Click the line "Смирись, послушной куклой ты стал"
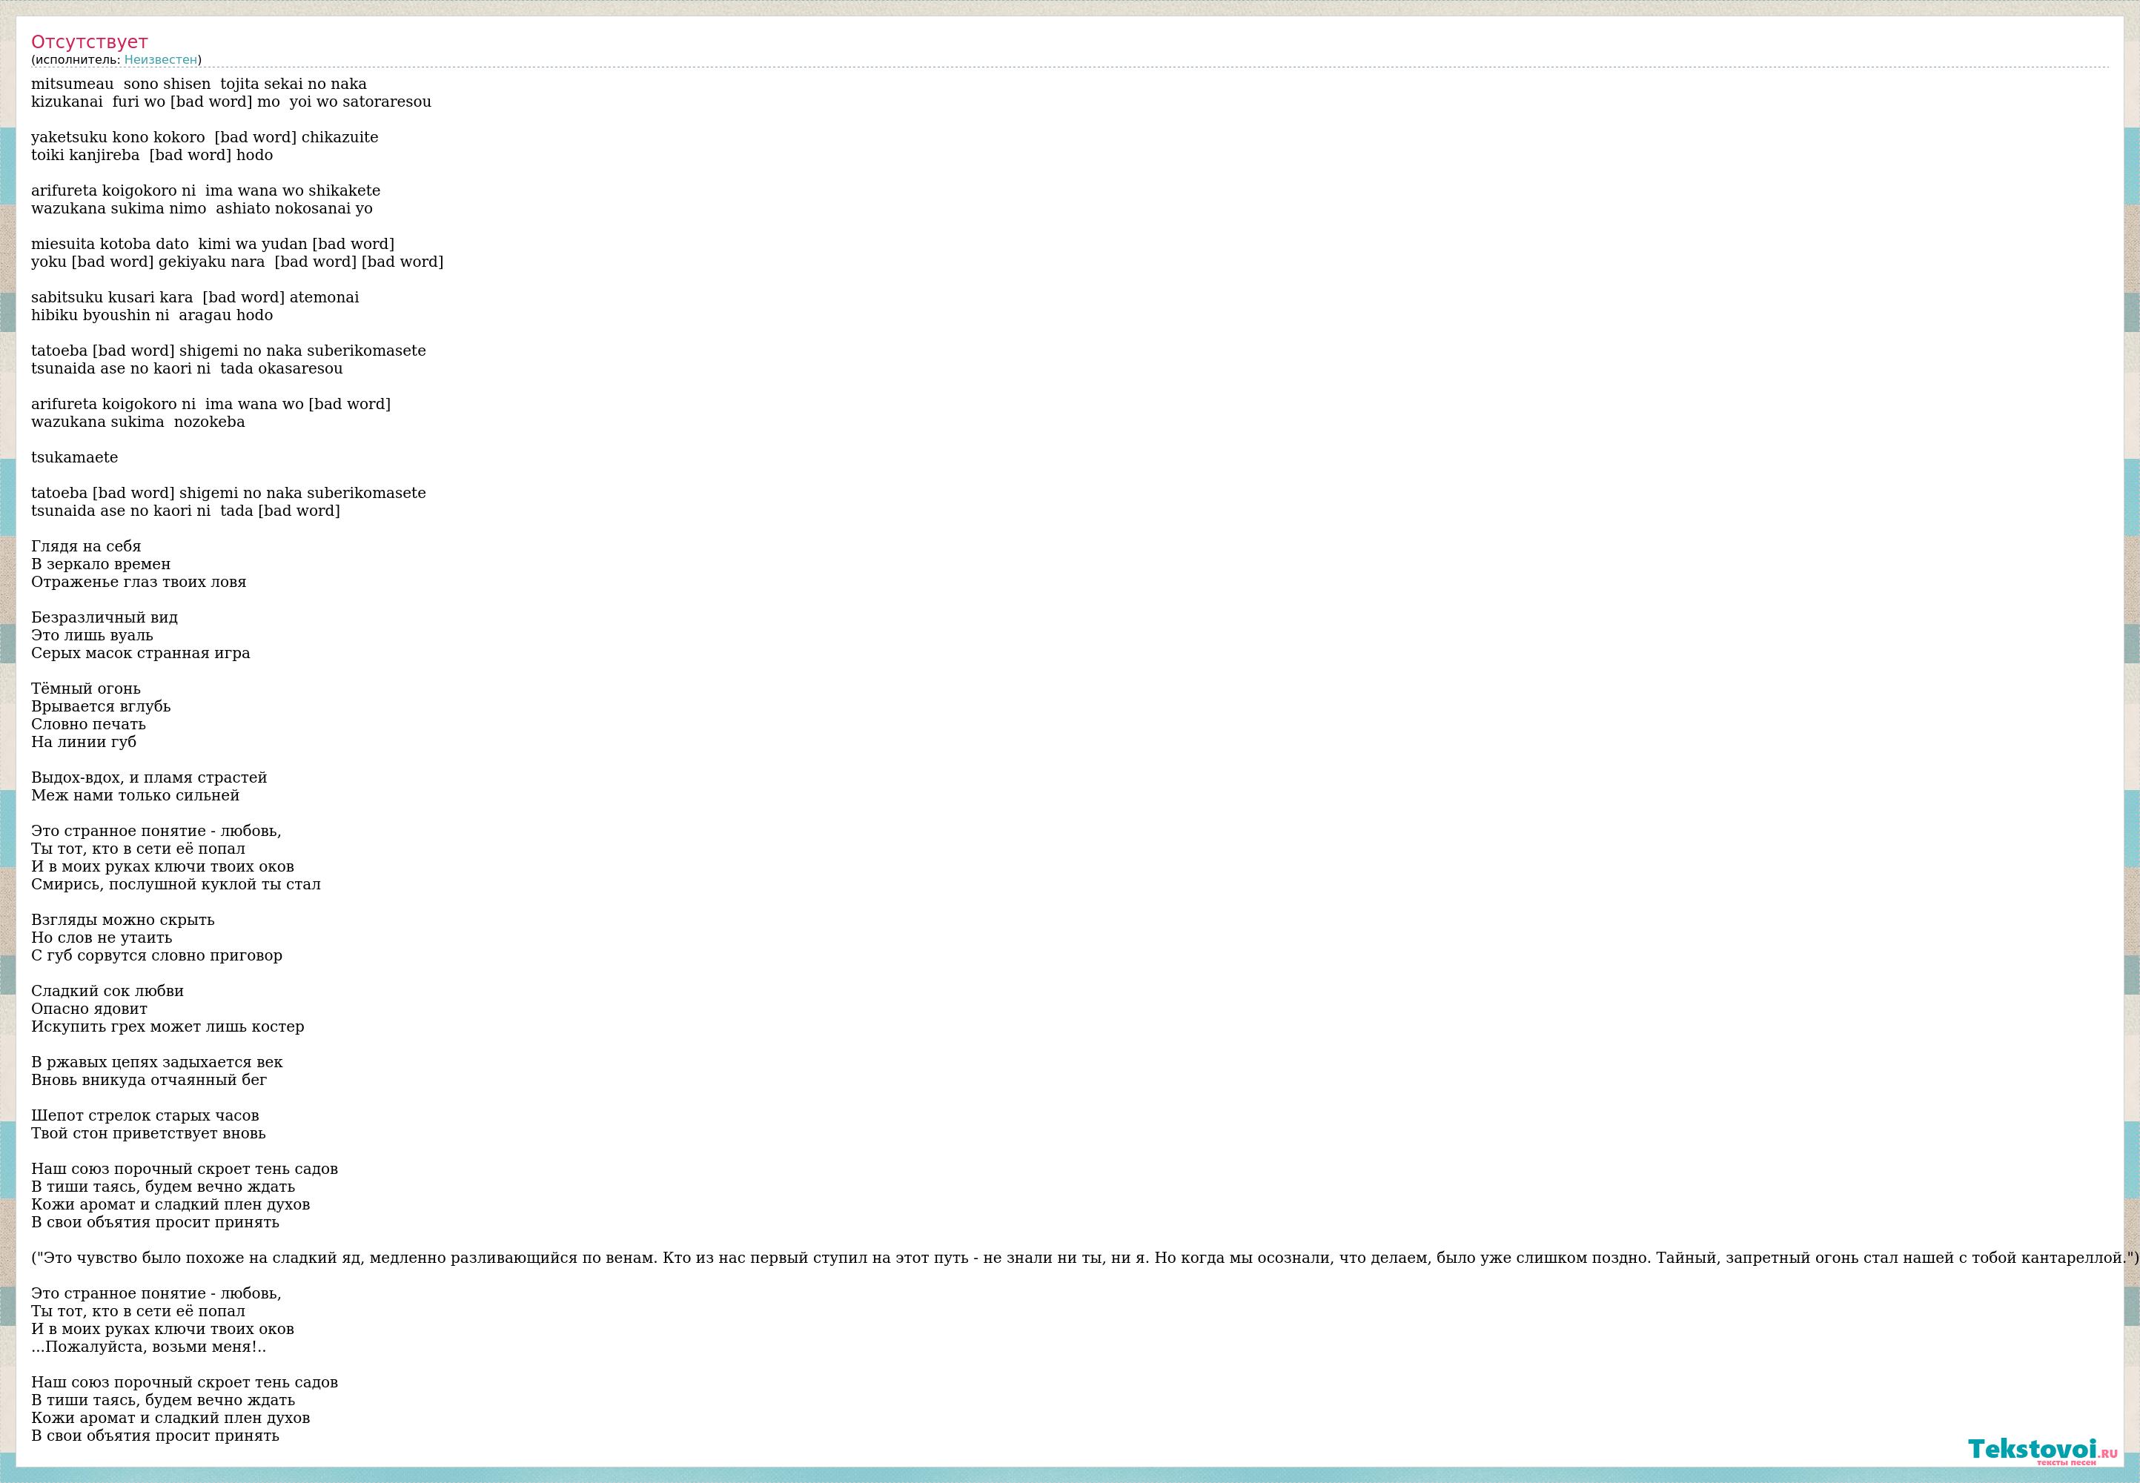This screenshot has height=1483, width=2140. tap(176, 885)
